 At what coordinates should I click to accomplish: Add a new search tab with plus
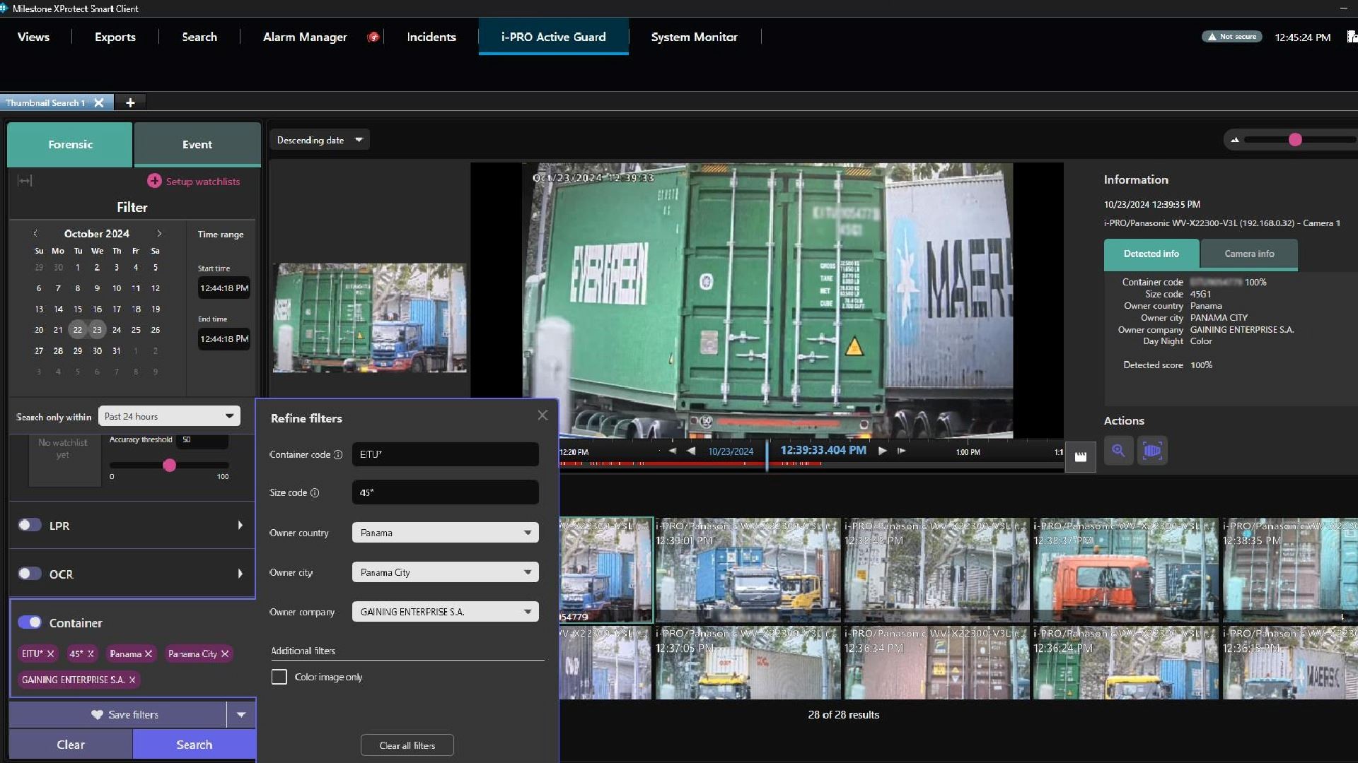pyautogui.click(x=130, y=102)
